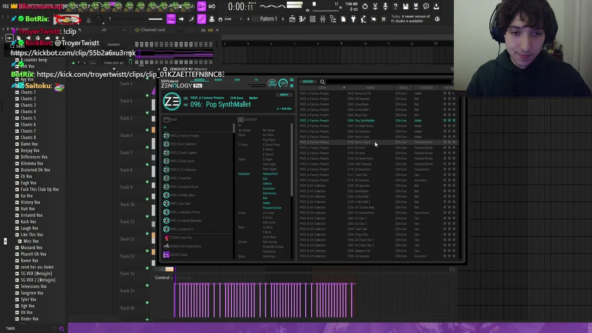Image resolution: width=592 pixels, height=333 pixels.
Task: Click the WRITE button in Zenology
Action: (284, 95)
